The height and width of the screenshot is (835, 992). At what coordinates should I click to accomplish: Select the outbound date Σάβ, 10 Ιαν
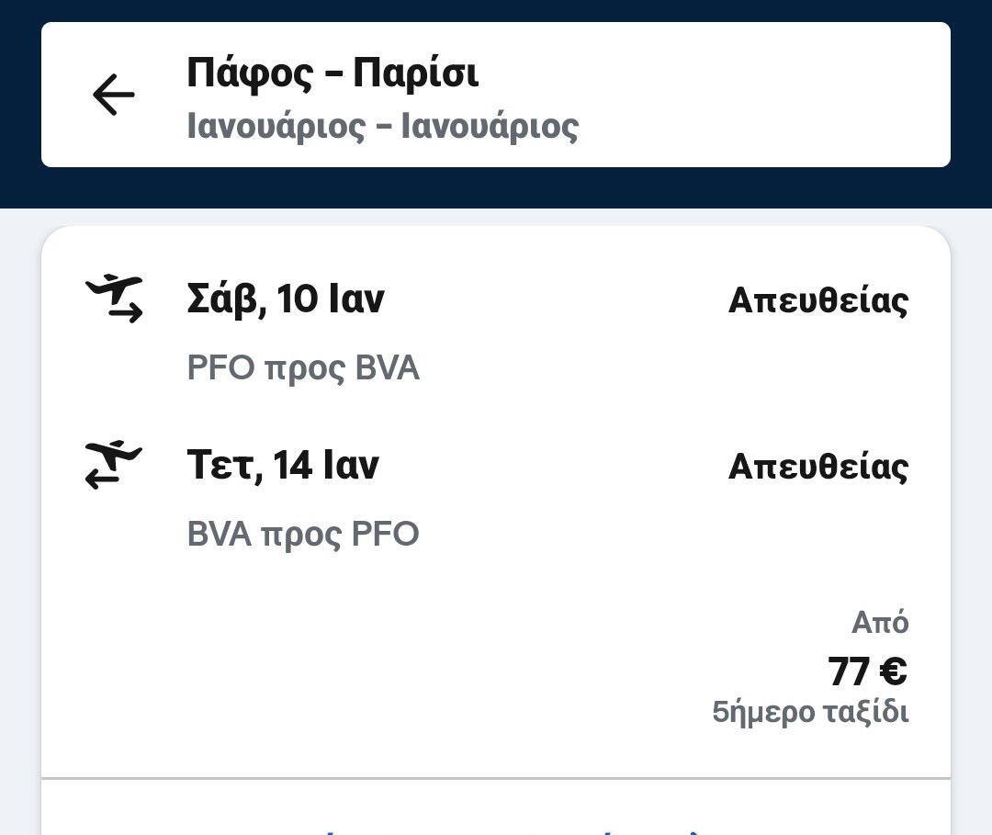click(286, 299)
